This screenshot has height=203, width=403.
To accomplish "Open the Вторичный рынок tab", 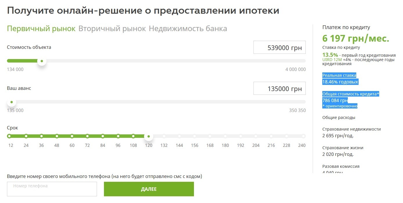I will coord(112,29).
